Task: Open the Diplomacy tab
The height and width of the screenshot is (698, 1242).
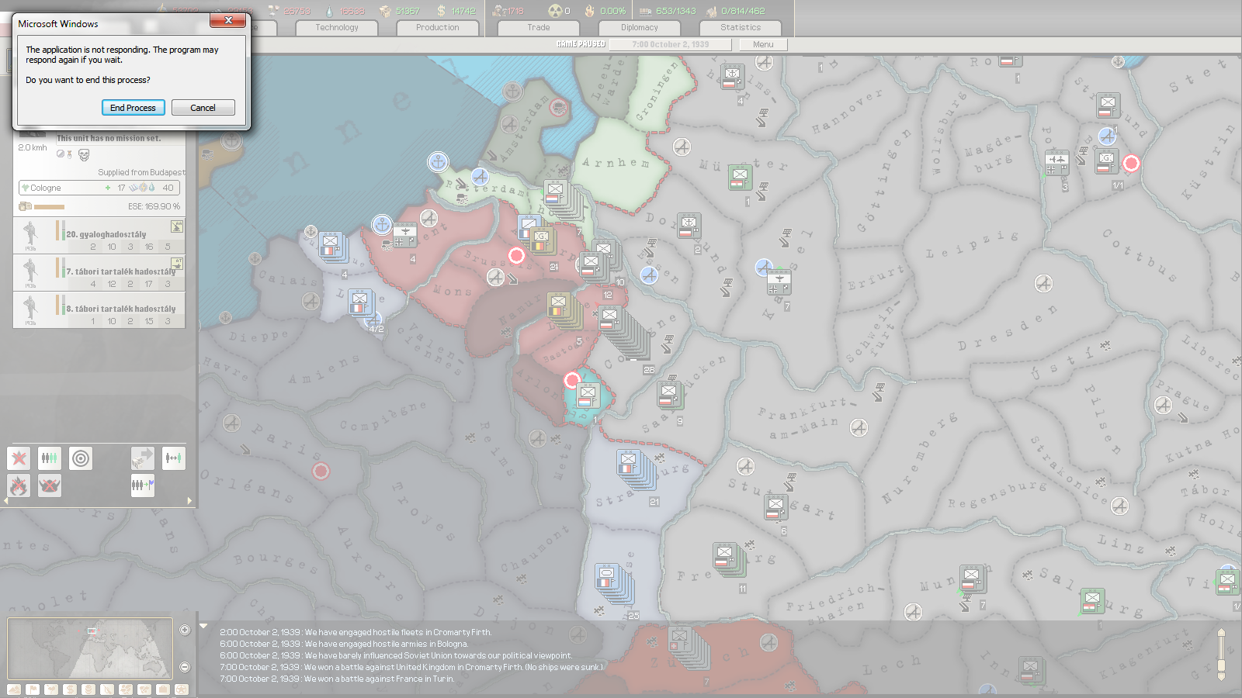Action: tap(640, 28)
